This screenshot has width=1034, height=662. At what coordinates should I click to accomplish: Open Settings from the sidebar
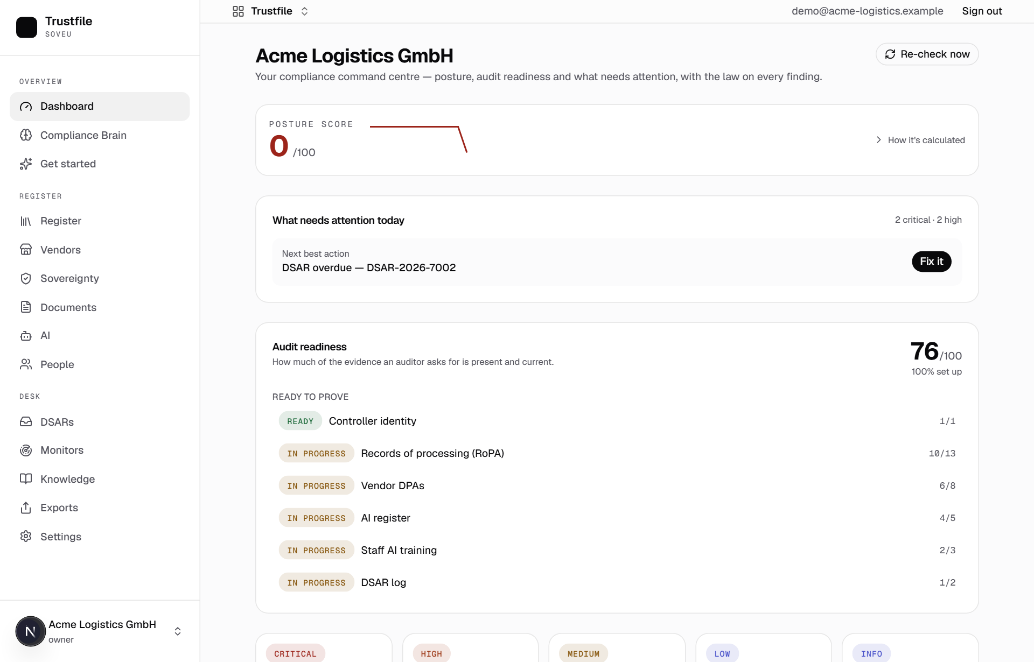[x=100, y=537]
